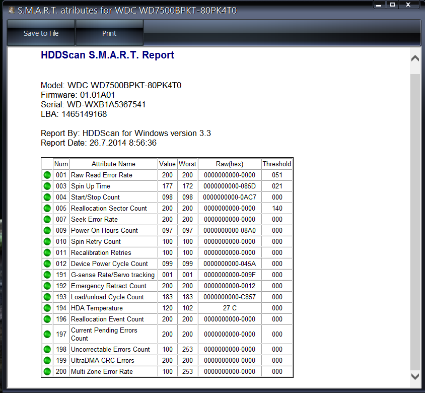Click green status icon for G-sense Rate row
Image resolution: width=425 pixels, height=393 pixels.
coord(47,275)
